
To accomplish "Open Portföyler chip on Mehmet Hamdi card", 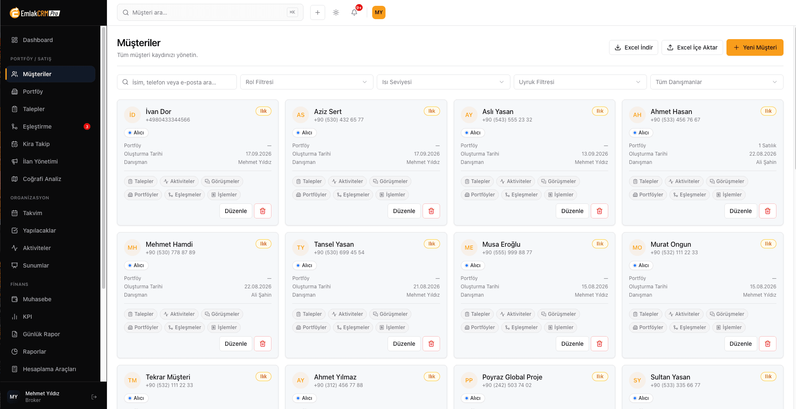I will 143,327.
